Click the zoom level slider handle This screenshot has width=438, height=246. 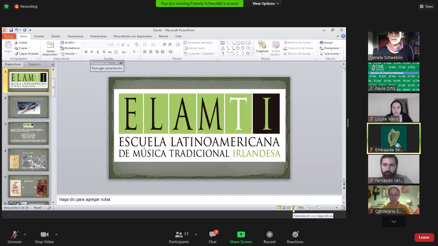point(319,208)
